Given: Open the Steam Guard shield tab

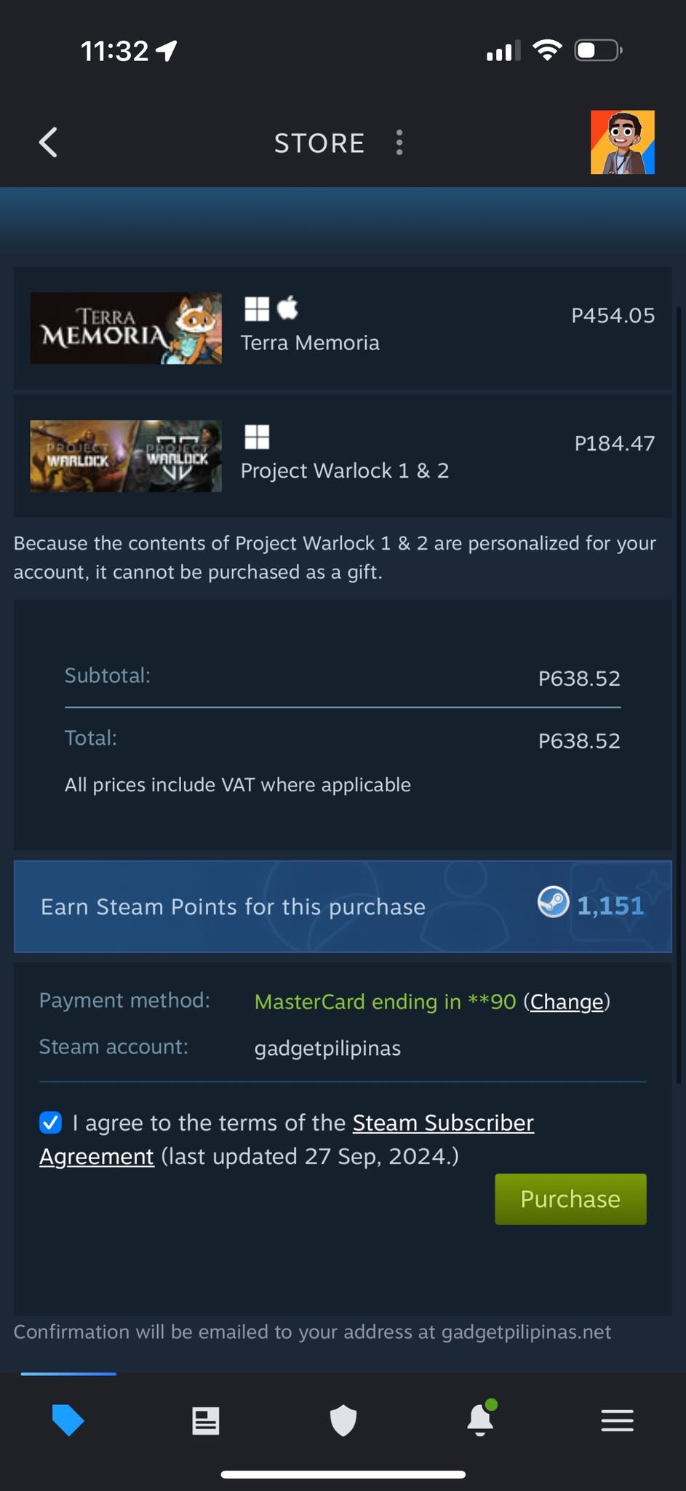Looking at the screenshot, I should pyautogui.click(x=343, y=1420).
